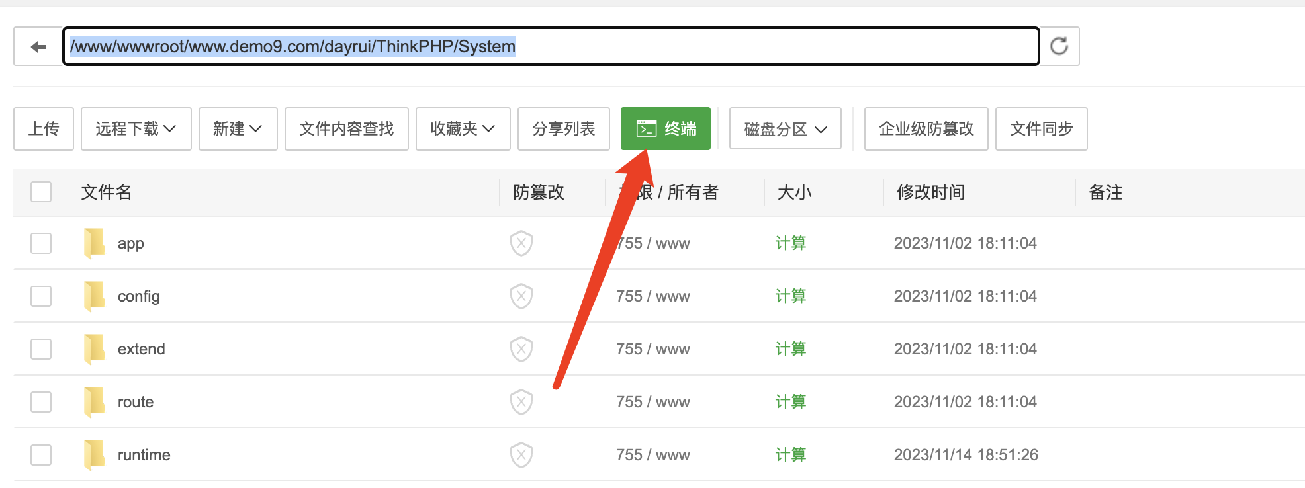Open the folder named extend
Screen dimensions: 1305x488
[x=142, y=349]
